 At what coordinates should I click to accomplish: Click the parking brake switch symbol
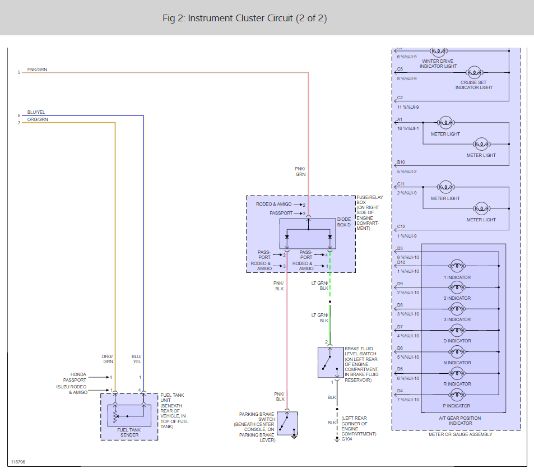click(287, 423)
